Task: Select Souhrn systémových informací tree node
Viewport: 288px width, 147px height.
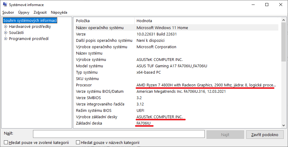Action: tap(30, 20)
